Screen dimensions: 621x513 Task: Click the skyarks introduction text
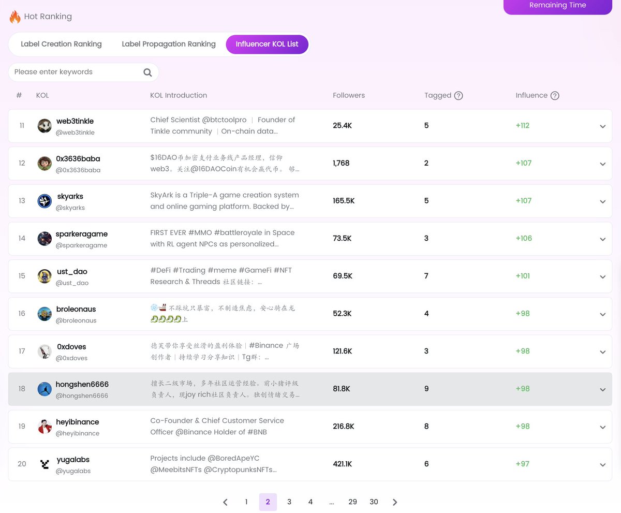point(225,201)
